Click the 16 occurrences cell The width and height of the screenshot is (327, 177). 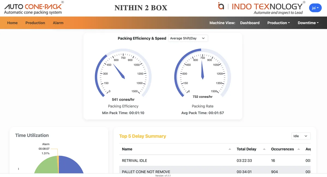(x=273, y=161)
